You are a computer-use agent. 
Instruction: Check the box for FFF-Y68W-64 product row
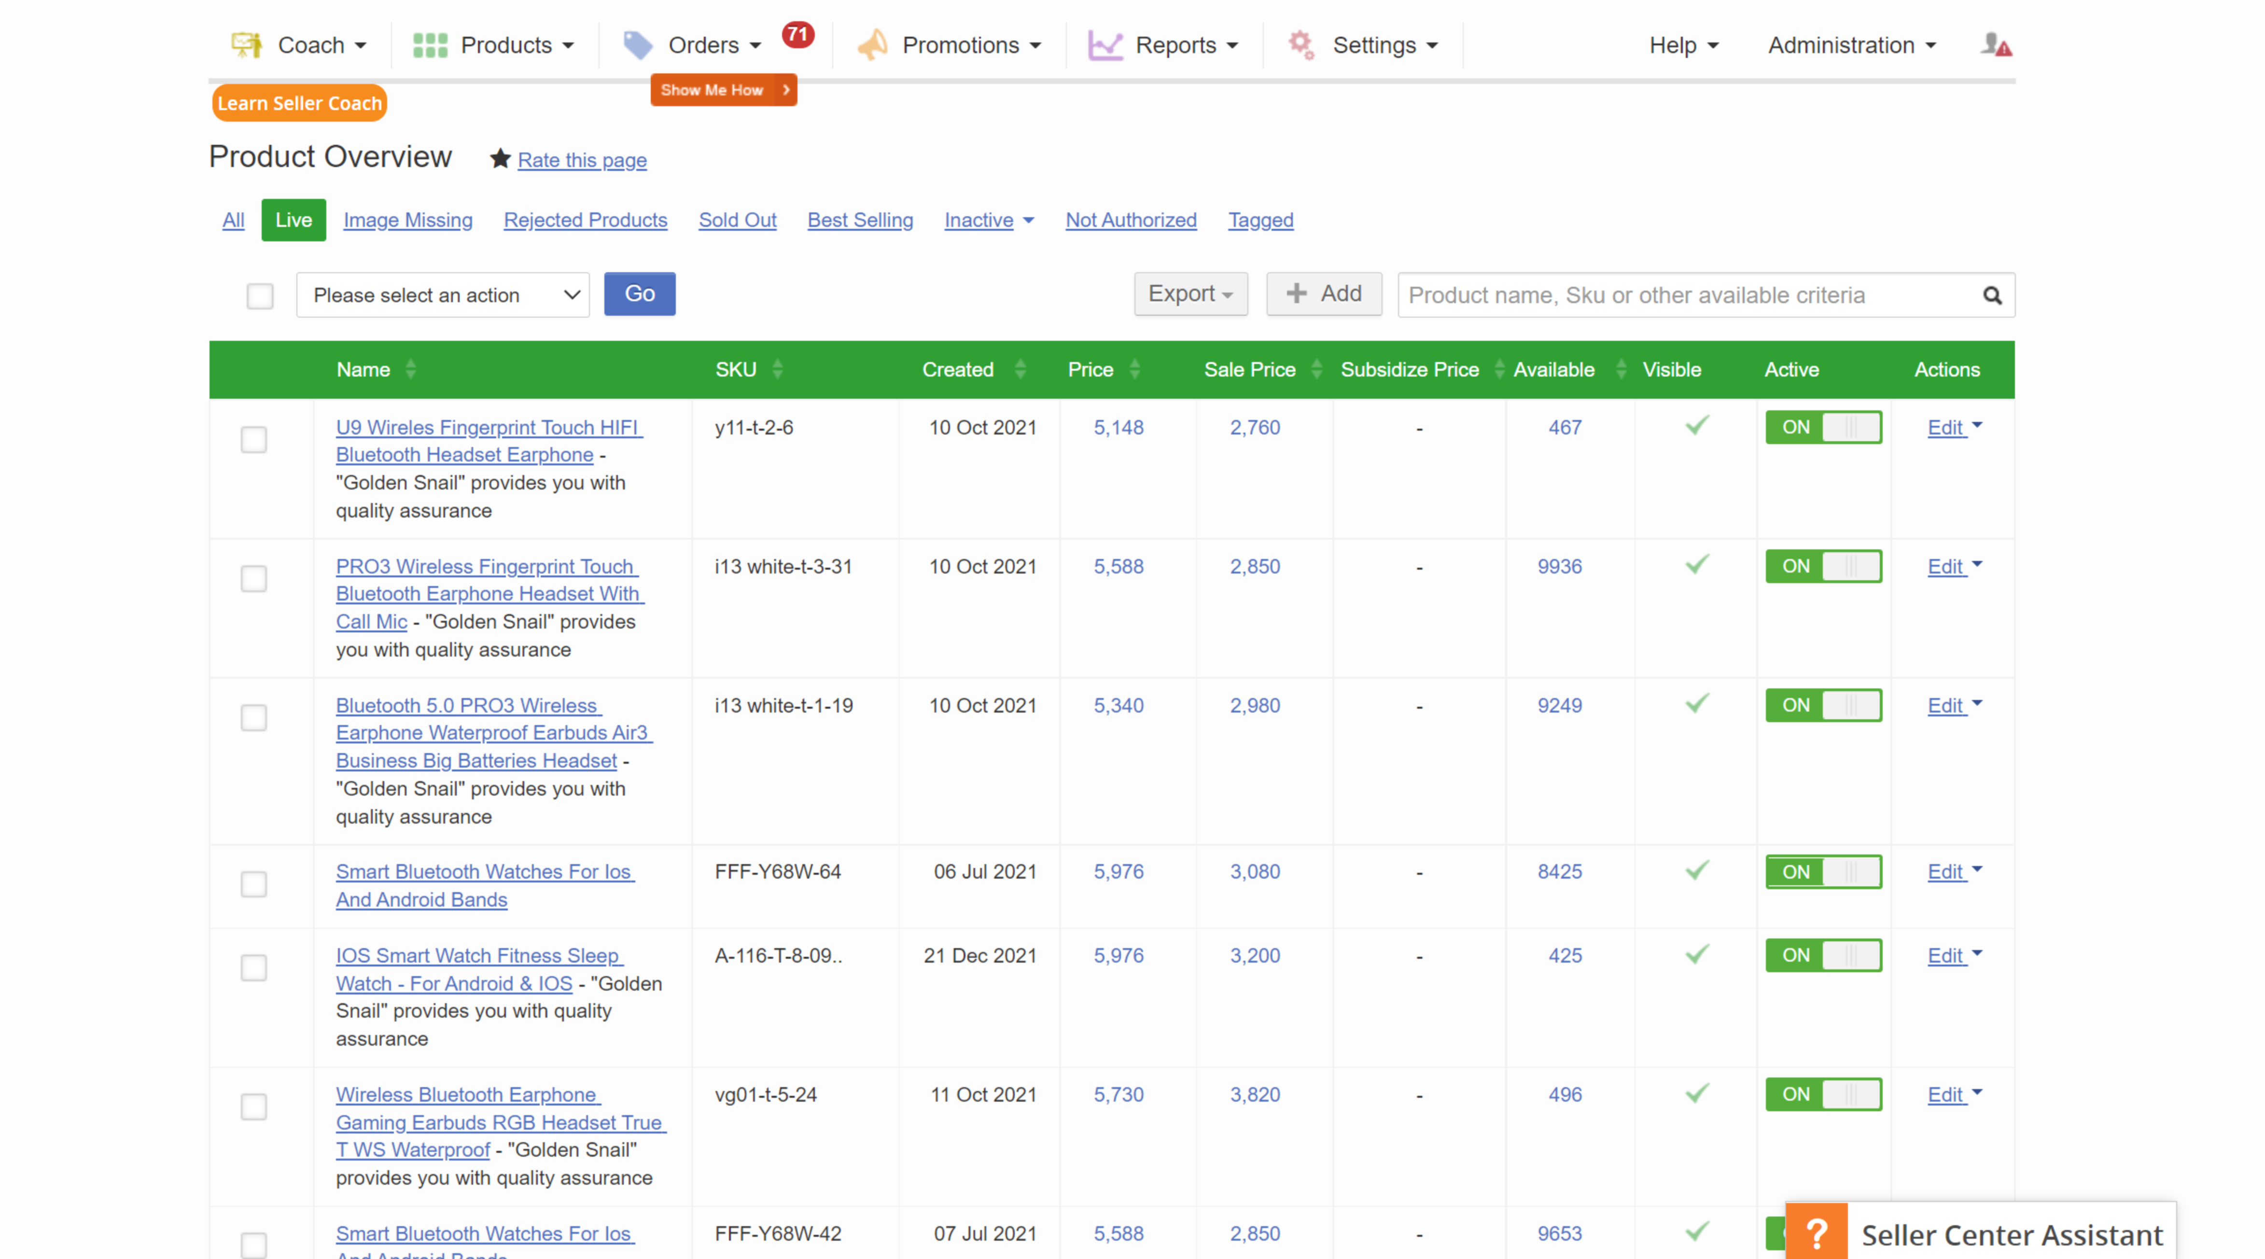pyautogui.click(x=254, y=883)
